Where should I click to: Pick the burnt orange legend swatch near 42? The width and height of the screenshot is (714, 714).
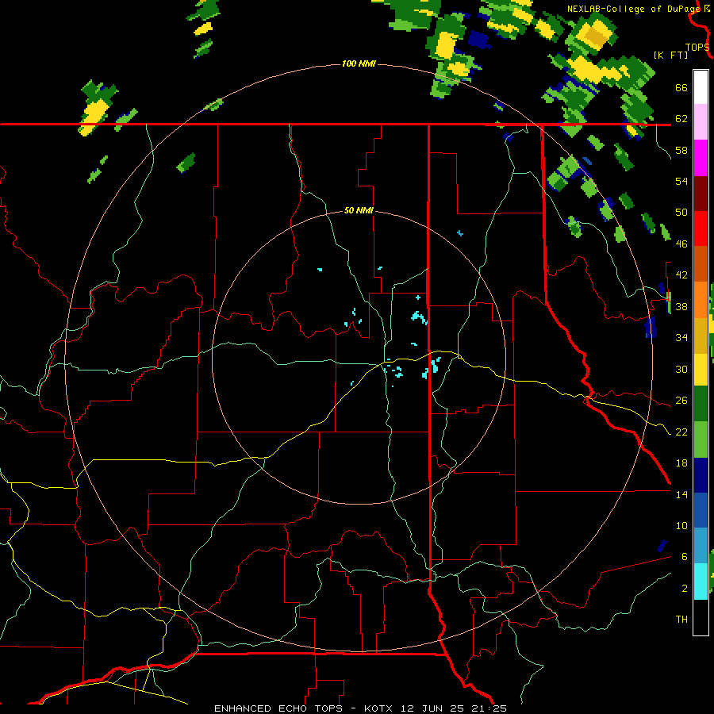tap(701, 263)
